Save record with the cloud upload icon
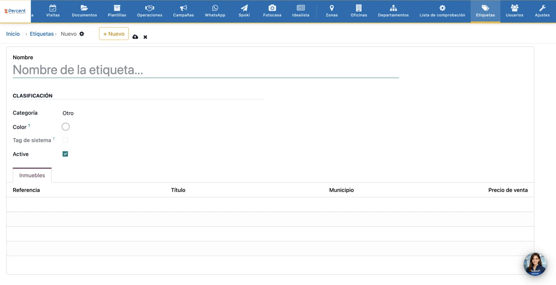The image size is (556, 285). coord(135,37)
